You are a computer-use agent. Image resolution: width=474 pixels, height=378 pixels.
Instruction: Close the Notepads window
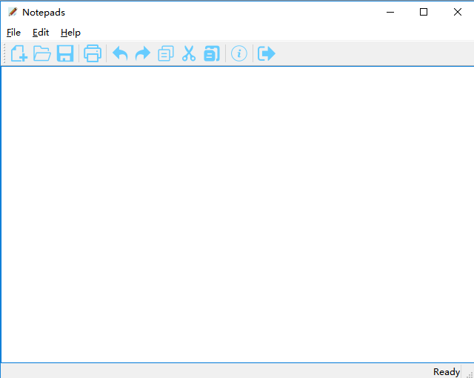tap(458, 12)
